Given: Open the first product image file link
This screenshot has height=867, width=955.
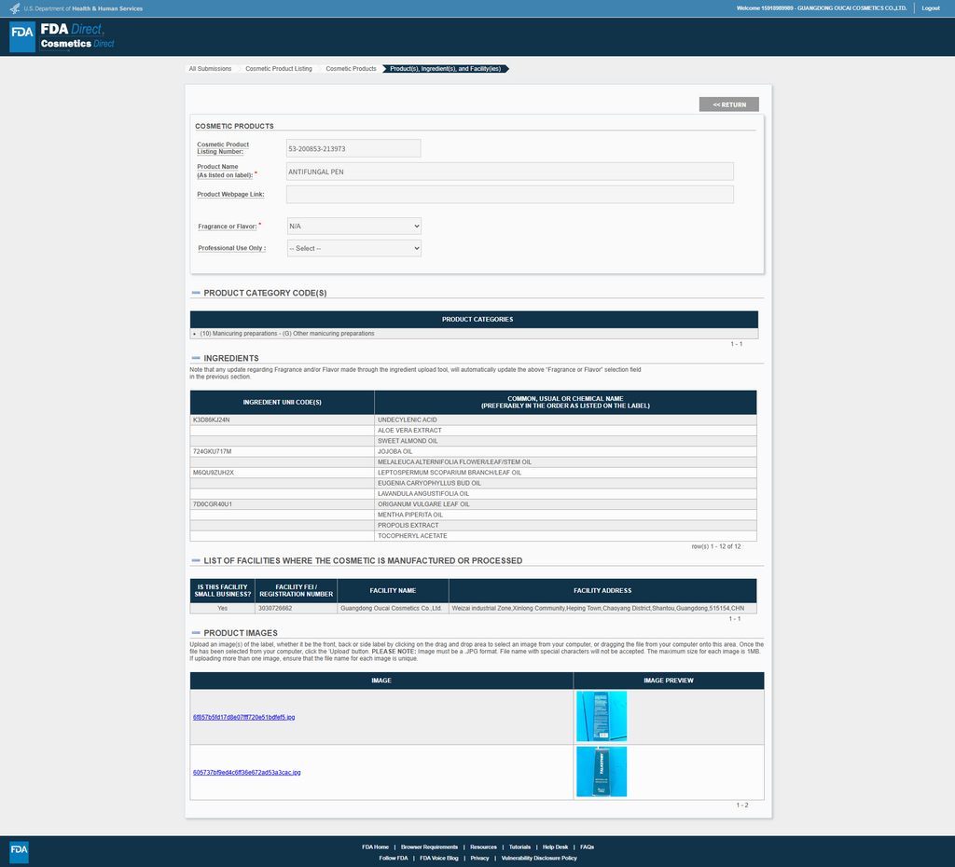Looking at the screenshot, I should 243,717.
